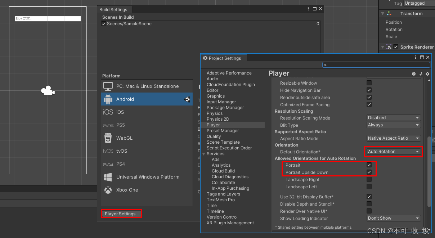Select the PS4 platform logo
The width and height of the screenshot is (435, 238).
[108, 164]
